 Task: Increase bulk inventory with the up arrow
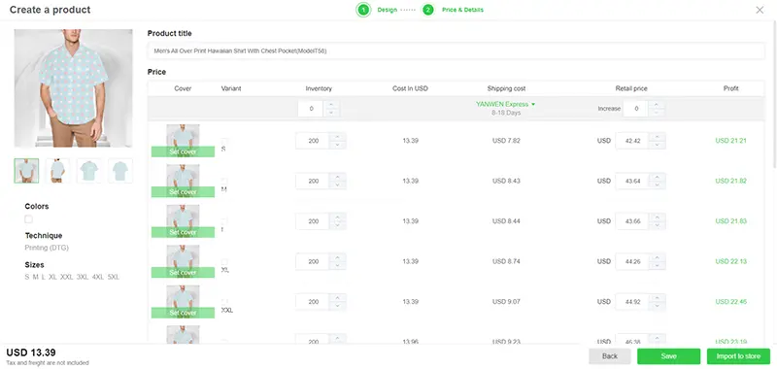coord(331,104)
